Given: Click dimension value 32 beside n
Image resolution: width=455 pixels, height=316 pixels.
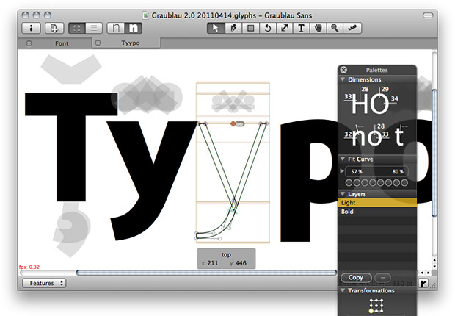Looking at the screenshot, I should click(x=348, y=134).
